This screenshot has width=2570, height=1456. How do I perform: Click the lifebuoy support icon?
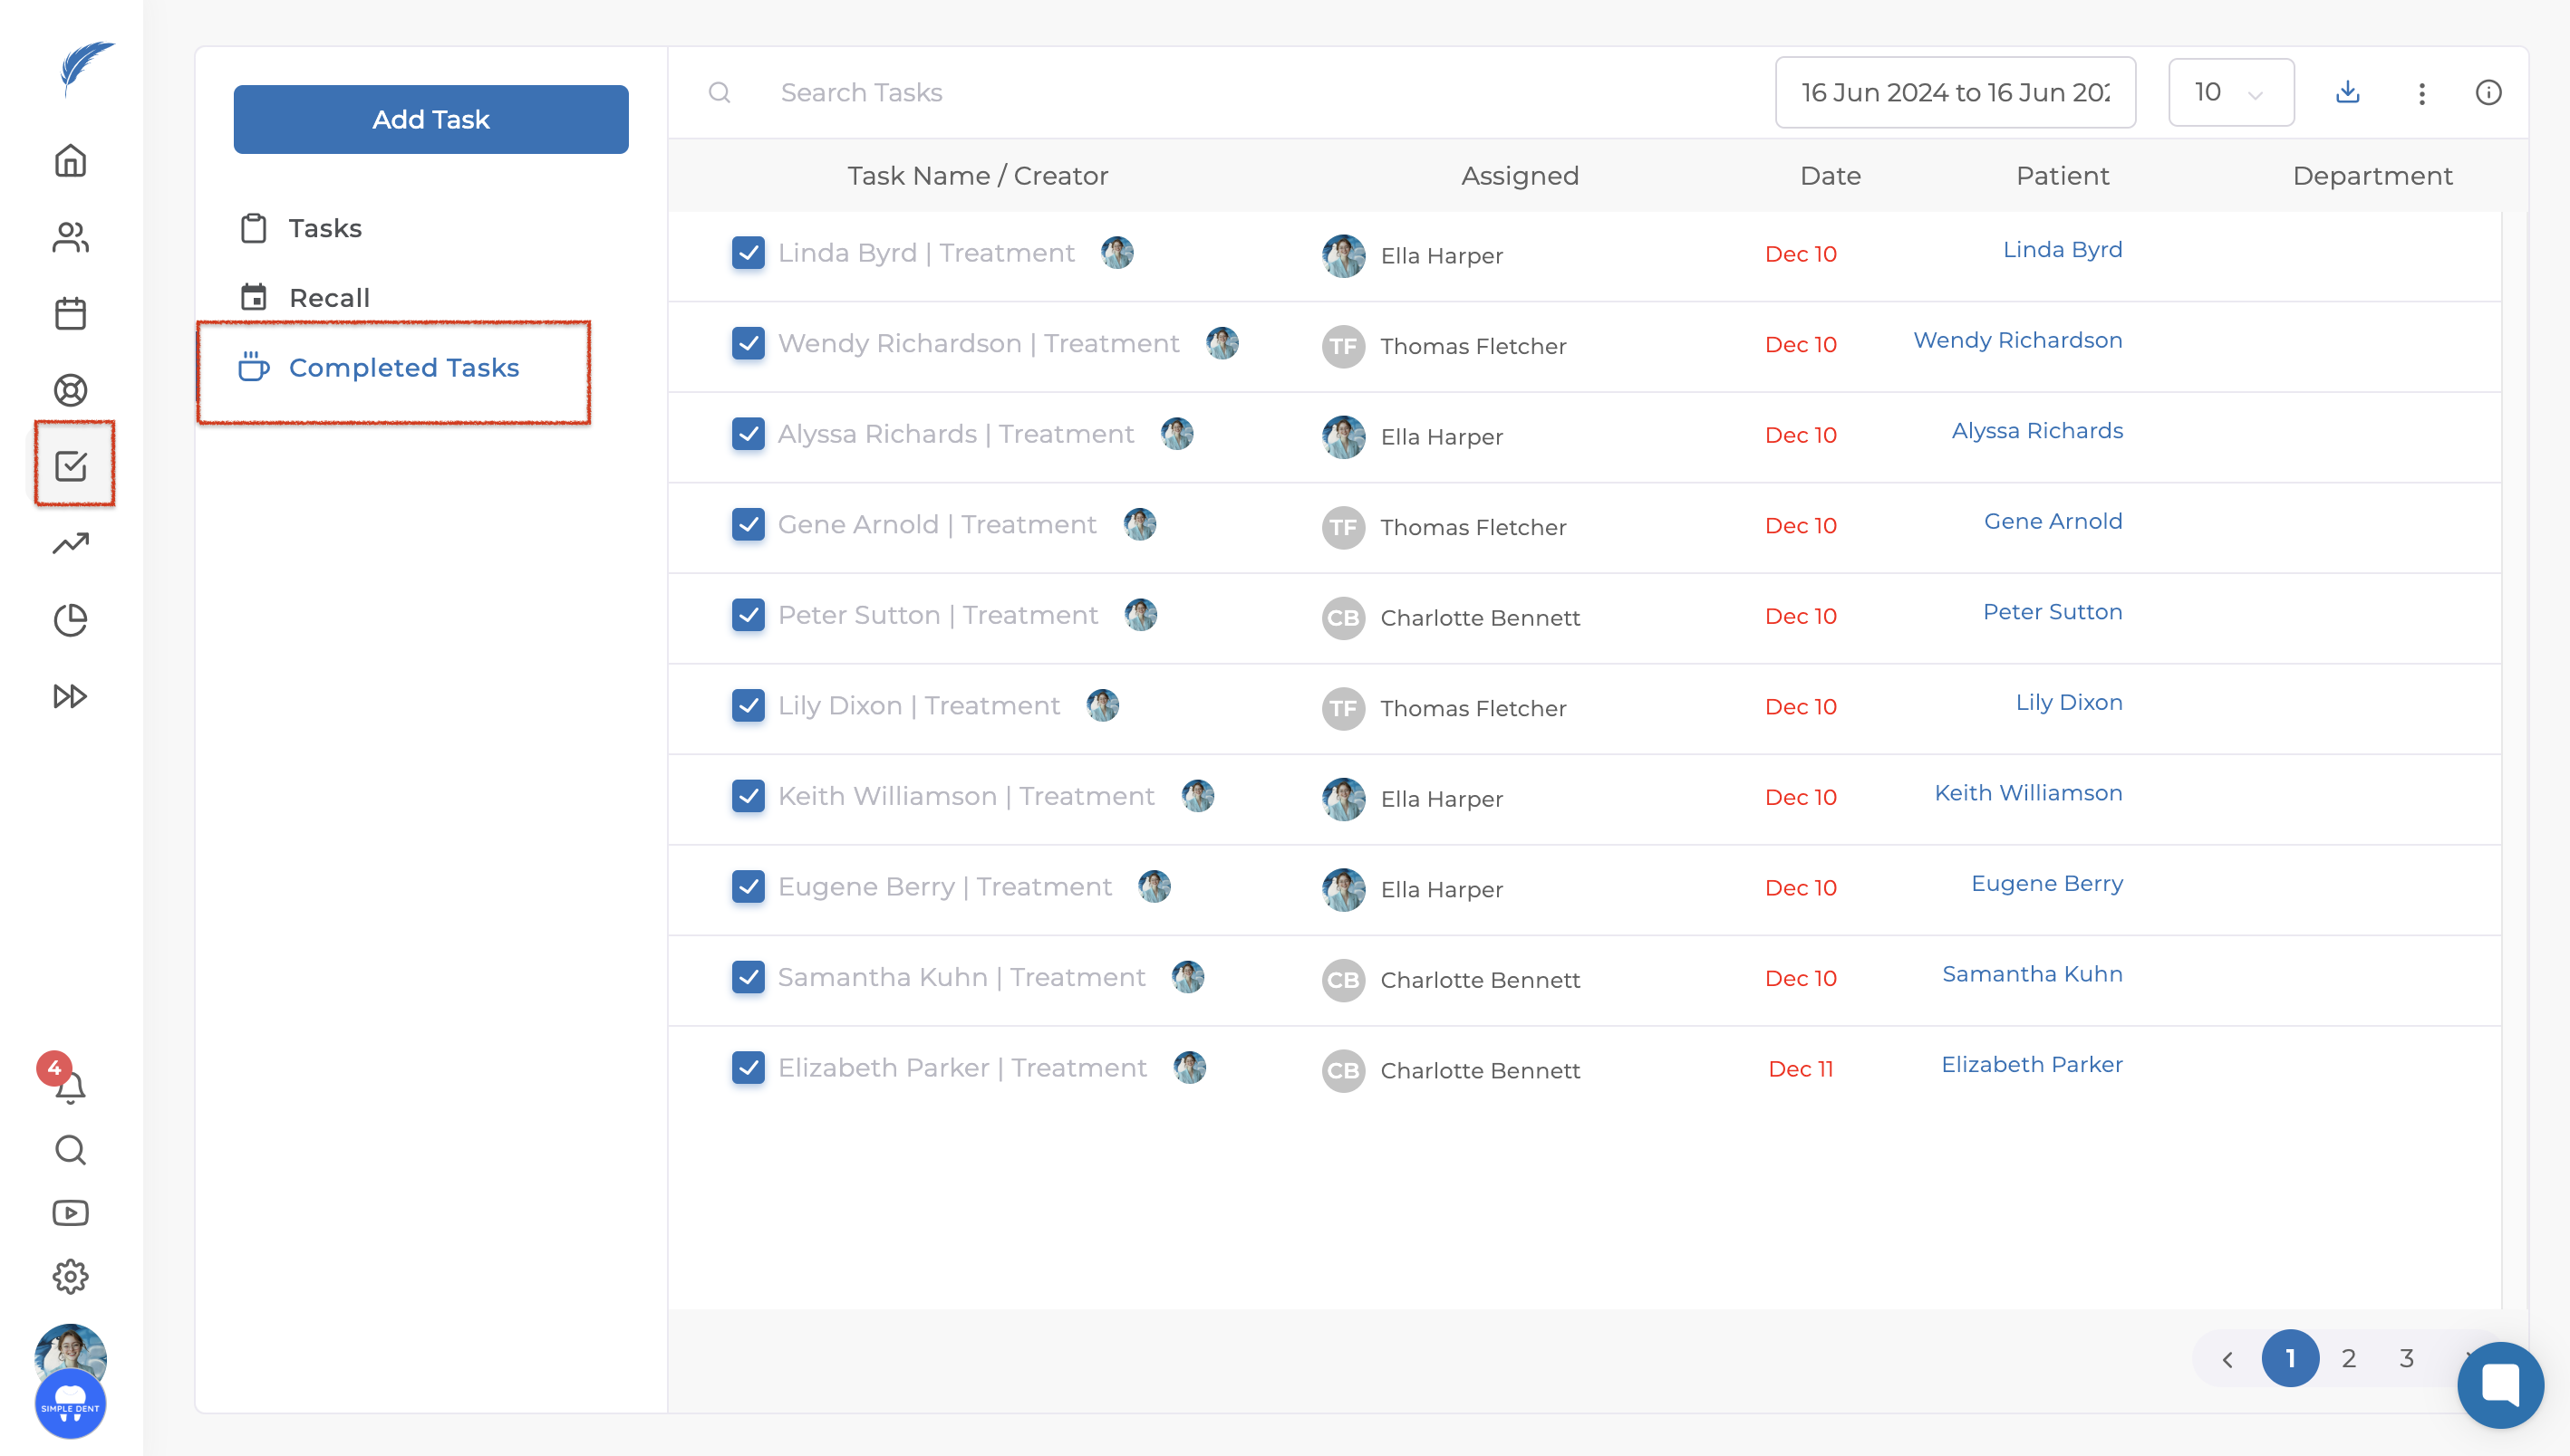click(x=70, y=390)
